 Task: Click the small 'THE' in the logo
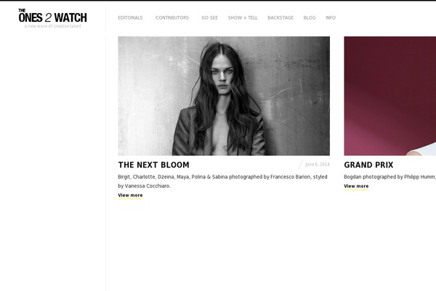(22, 11)
